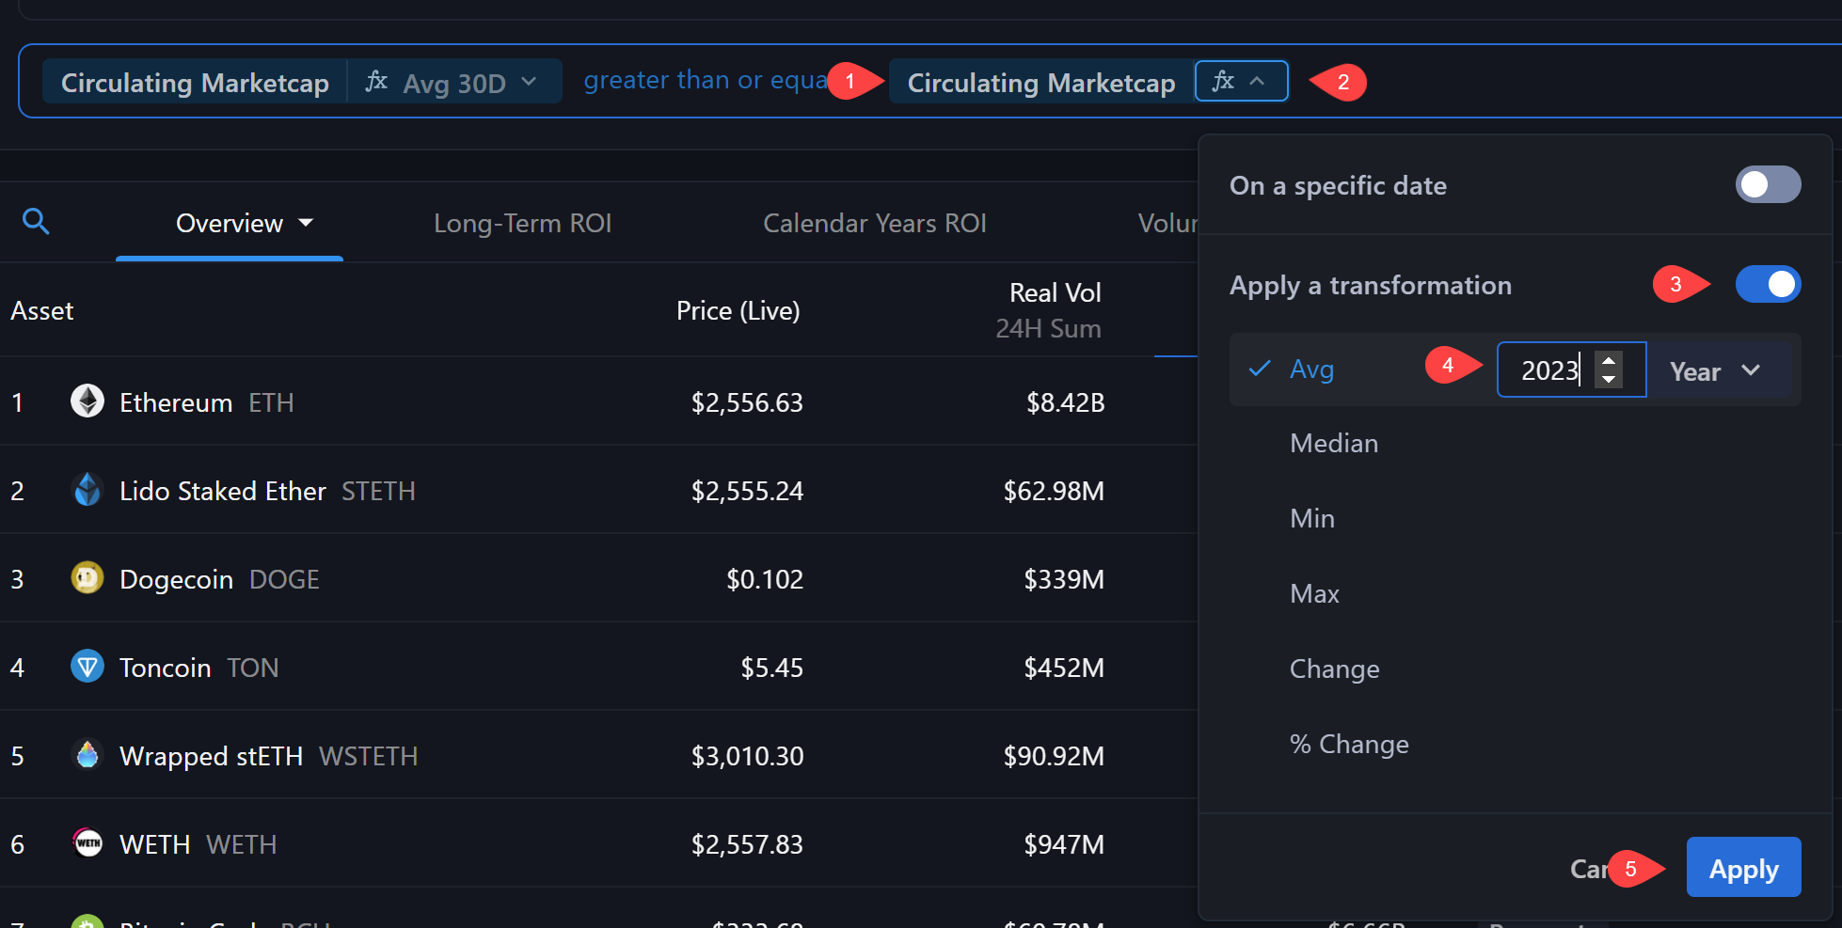Expand the Overview tab dropdown arrow
This screenshot has height=928, width=1842.
pyautogui.click(x=306, y=223)
